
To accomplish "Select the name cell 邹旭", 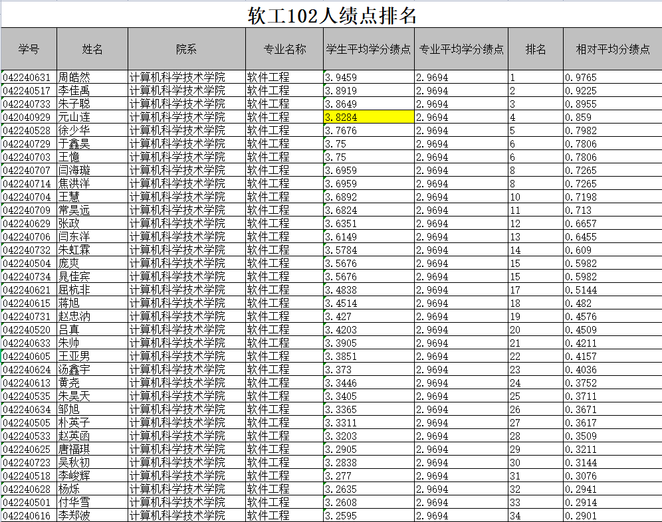I will (92, 409).
